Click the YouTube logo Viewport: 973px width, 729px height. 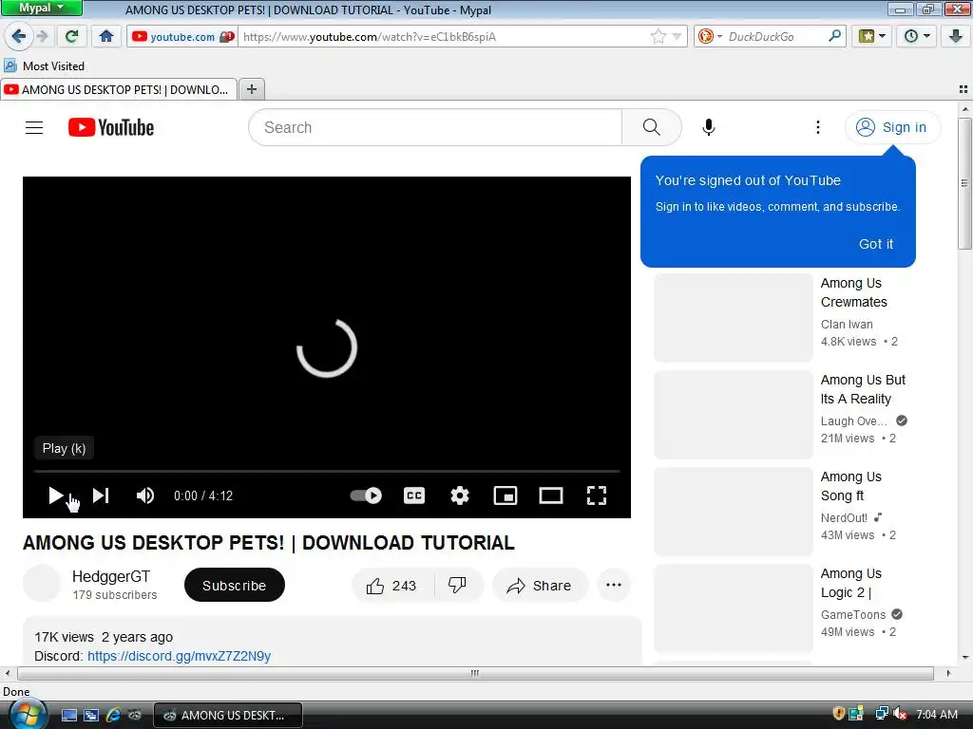click(x=111, y=128)
